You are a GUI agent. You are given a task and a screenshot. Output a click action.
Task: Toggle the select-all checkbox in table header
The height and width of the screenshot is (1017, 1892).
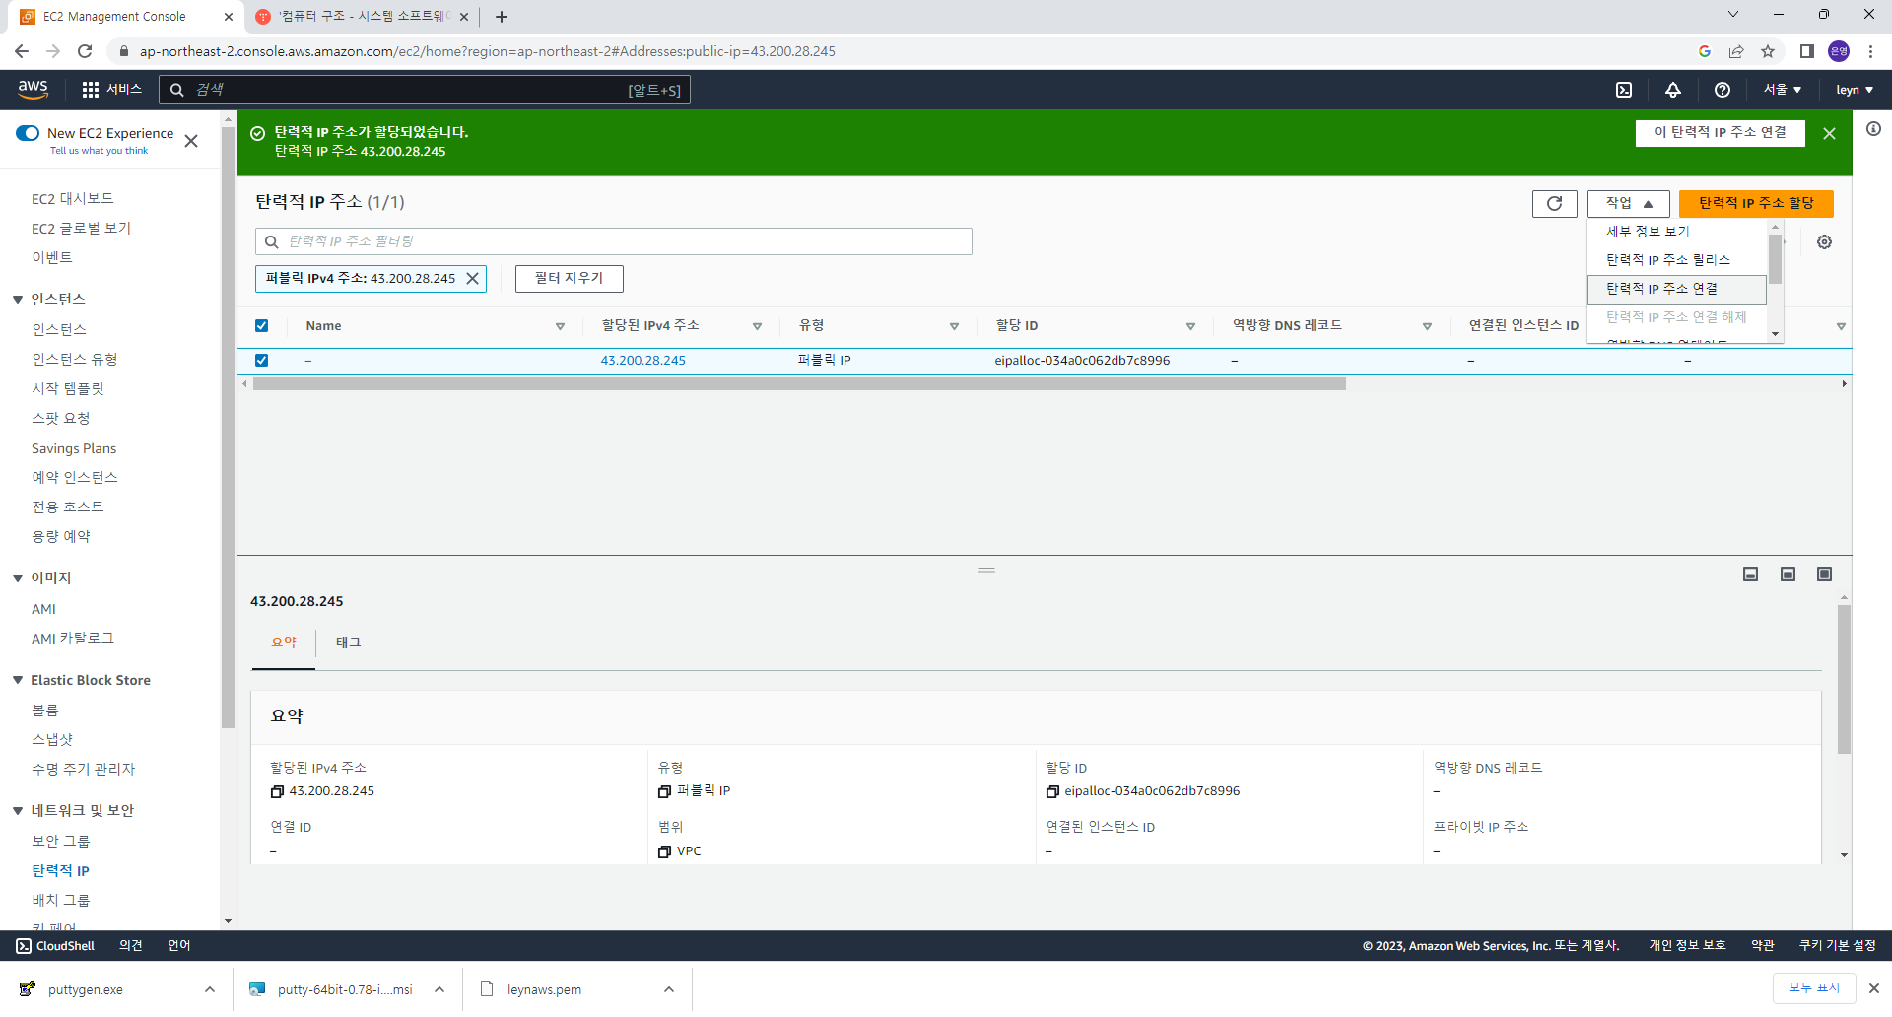click(x=262, y=326)
